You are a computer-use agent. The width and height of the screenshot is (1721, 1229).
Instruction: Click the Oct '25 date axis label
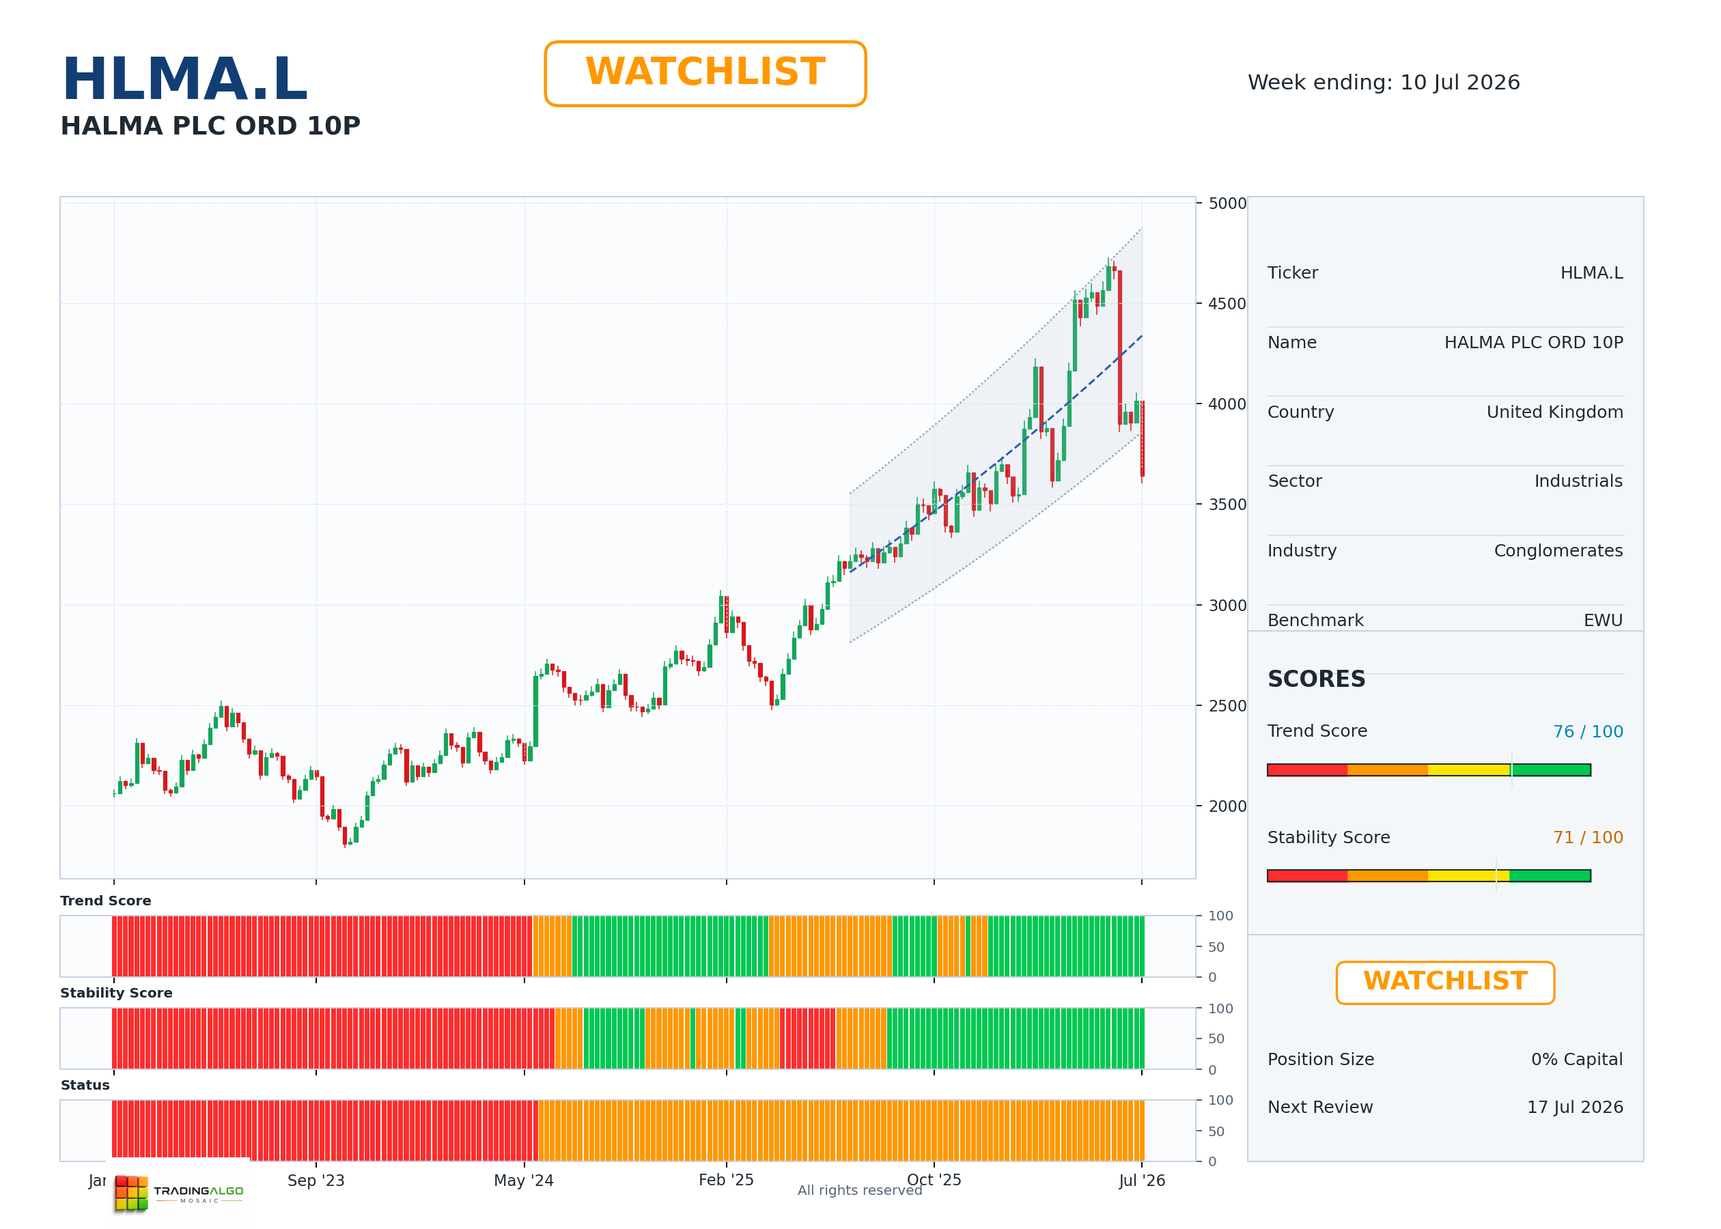(x=934, y=1180)
